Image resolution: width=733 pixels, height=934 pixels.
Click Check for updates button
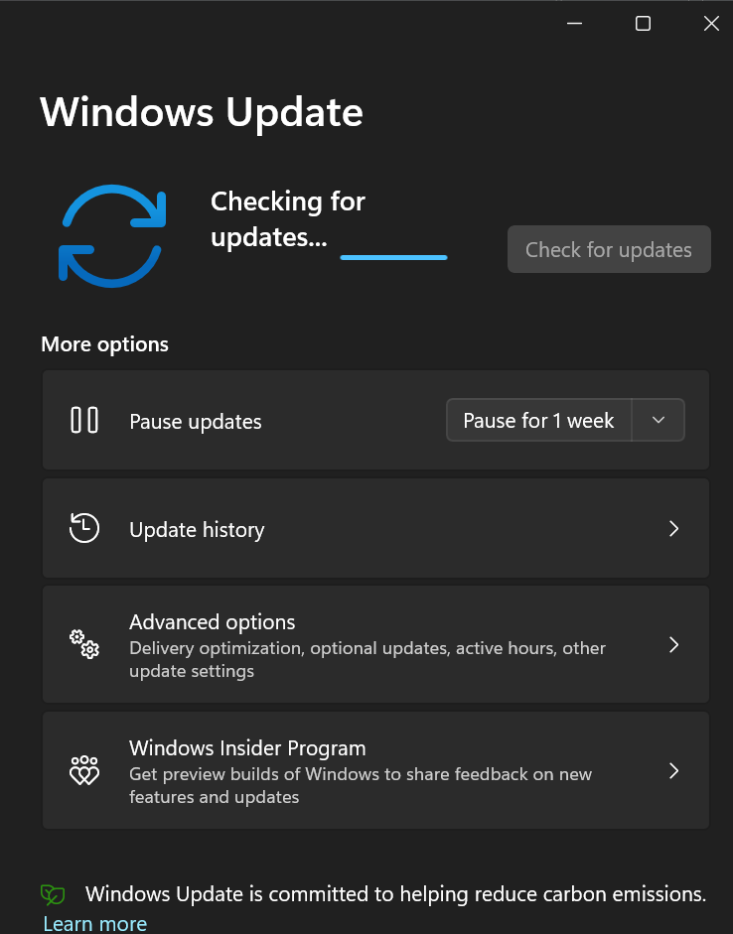609,249
